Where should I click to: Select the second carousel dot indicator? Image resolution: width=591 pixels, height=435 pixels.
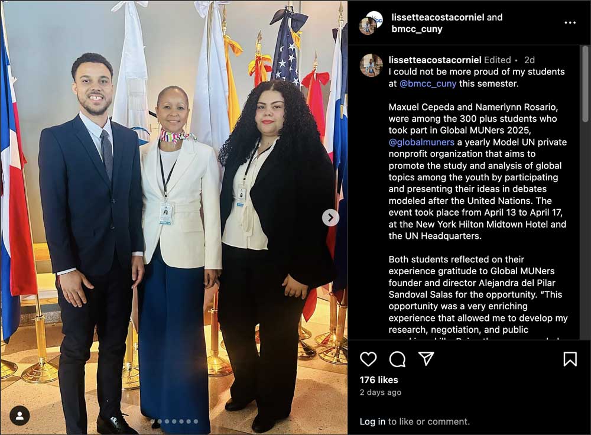tap(160, 421)
